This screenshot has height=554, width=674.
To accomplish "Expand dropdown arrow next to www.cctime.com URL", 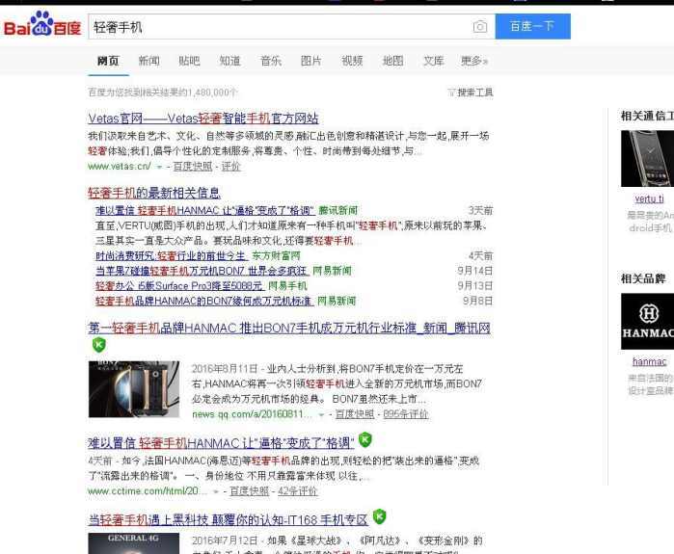I will (x=216, y=491).
